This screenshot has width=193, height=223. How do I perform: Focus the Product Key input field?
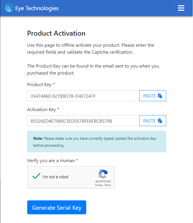[x=83, y=96]
